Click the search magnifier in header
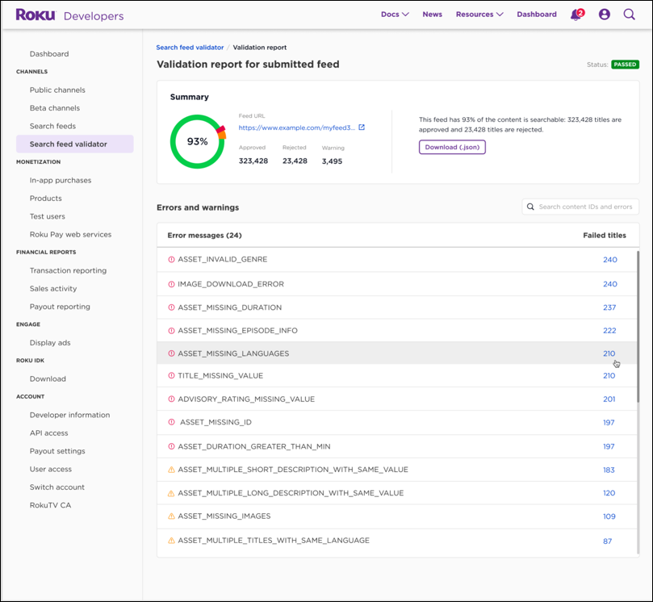This screenshot has height=602, width=653. point(629,15)
